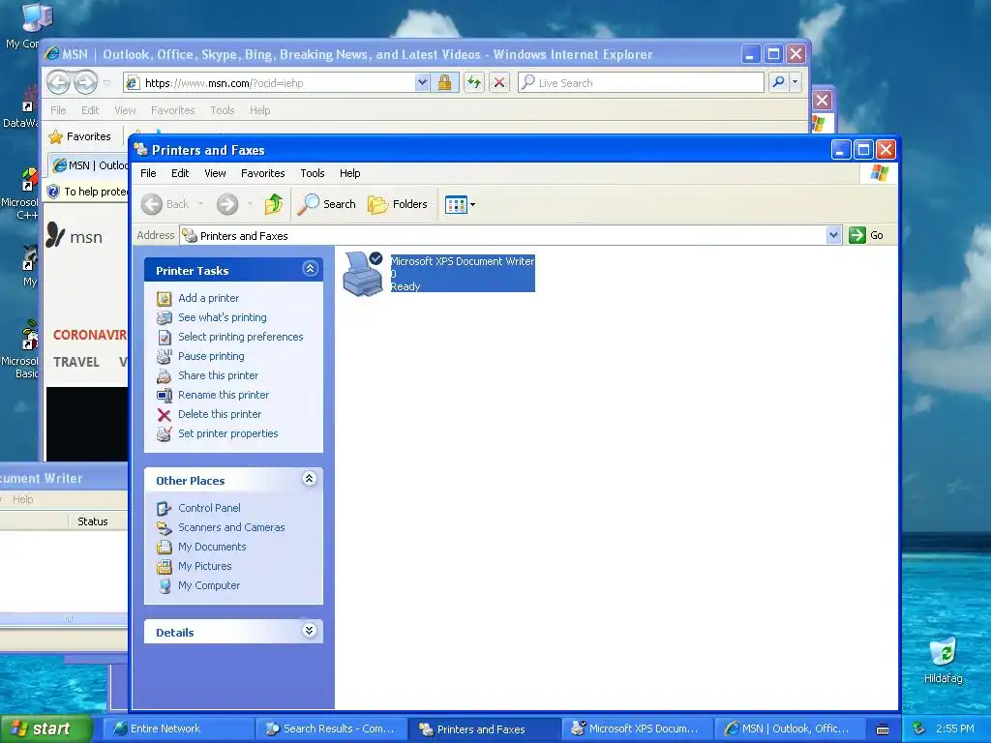The height and width of the screenshot is (743, 991).
Task: Click the MSN tab in Internet Explorer
Action: coord(90,165)
